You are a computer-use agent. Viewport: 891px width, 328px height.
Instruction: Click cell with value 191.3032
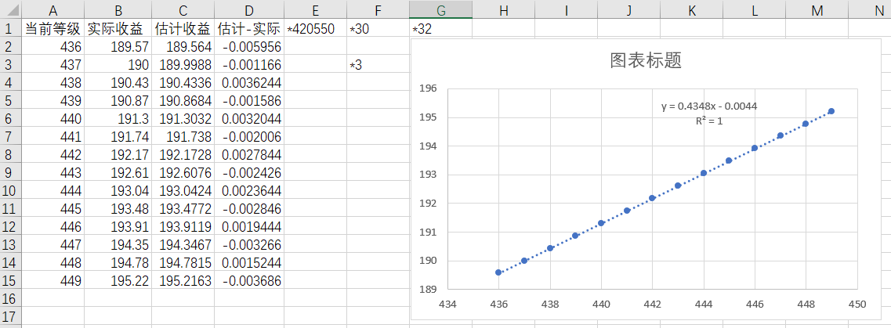[183, 119]
